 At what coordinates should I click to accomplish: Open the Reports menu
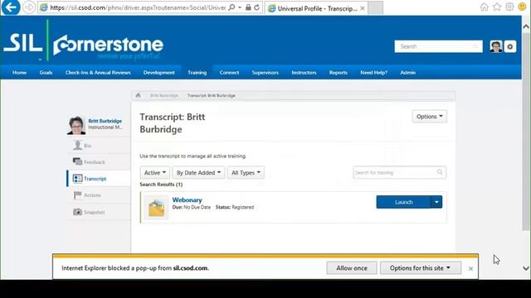point(339,72)
